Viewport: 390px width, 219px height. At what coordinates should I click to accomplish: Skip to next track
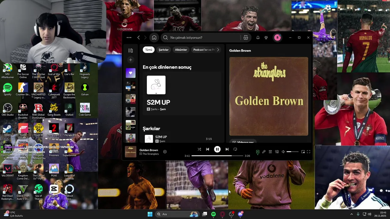pos(227,149)
